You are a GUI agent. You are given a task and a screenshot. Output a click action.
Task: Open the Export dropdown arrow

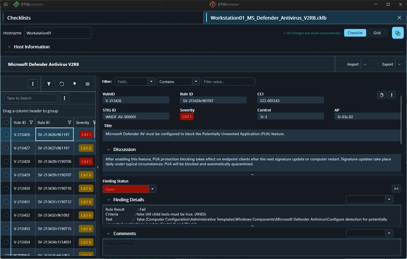coord(399,64)
